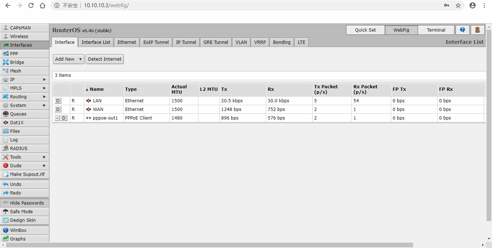Bookmark this page with the star icon
The width and height of the screenshot is (492, 248).
pyautogui.click(x=458, y=5)
